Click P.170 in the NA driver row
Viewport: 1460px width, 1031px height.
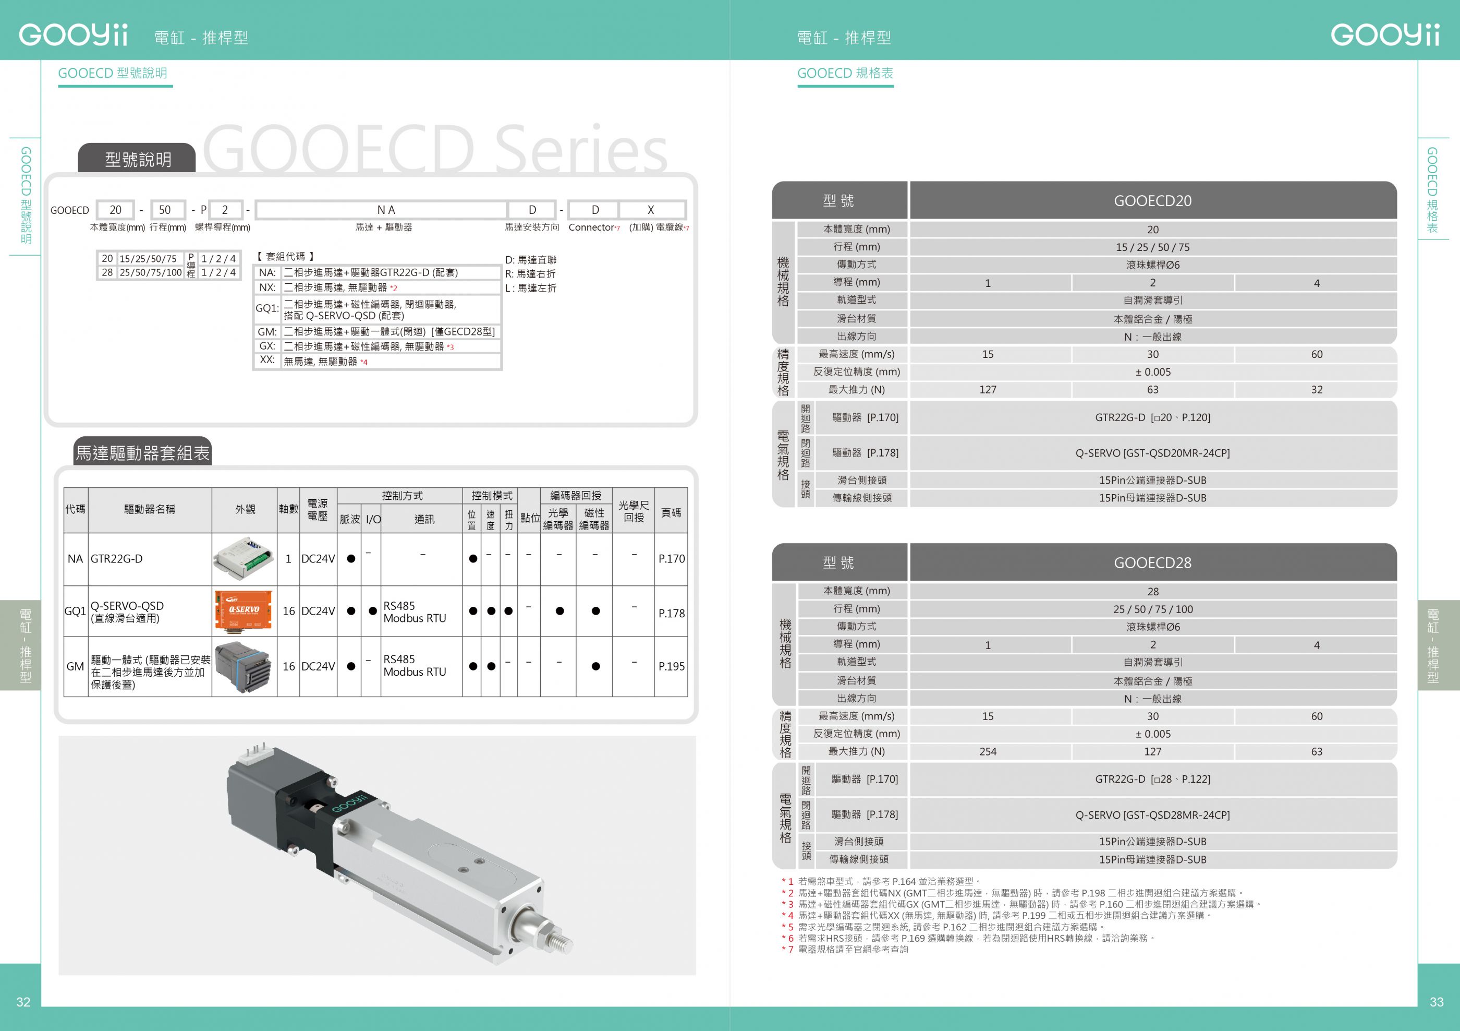pos(672,559)
